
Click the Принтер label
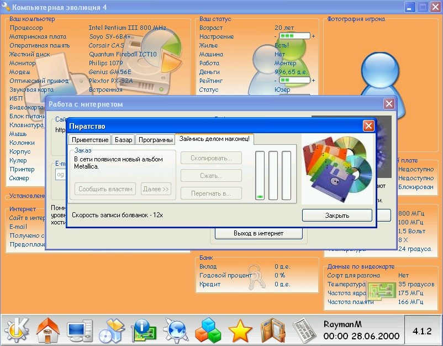pyautogui.click(x=22, y=169)
